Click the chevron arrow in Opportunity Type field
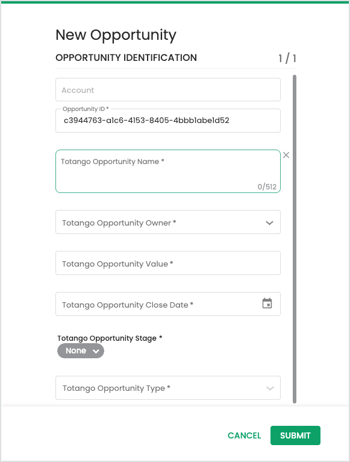Screen dimensions: 350x462 [270, 388]
